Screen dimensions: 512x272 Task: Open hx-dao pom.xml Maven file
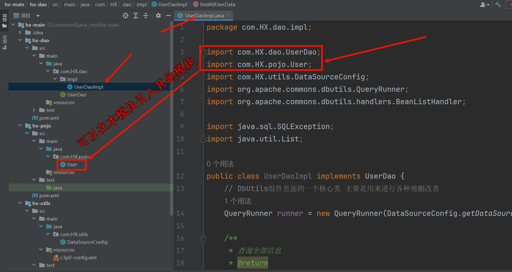coord(49,118)
